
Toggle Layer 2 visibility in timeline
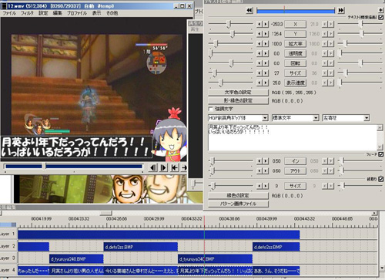[x=8, y=246]
